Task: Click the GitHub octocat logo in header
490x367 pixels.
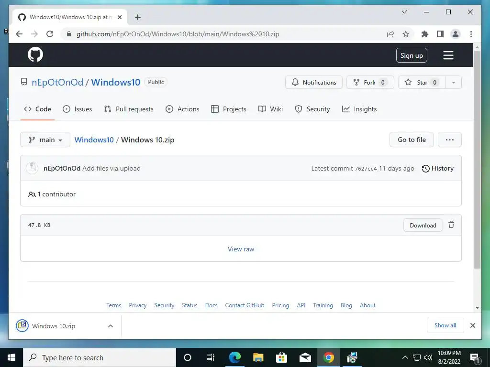Action: 35,55
